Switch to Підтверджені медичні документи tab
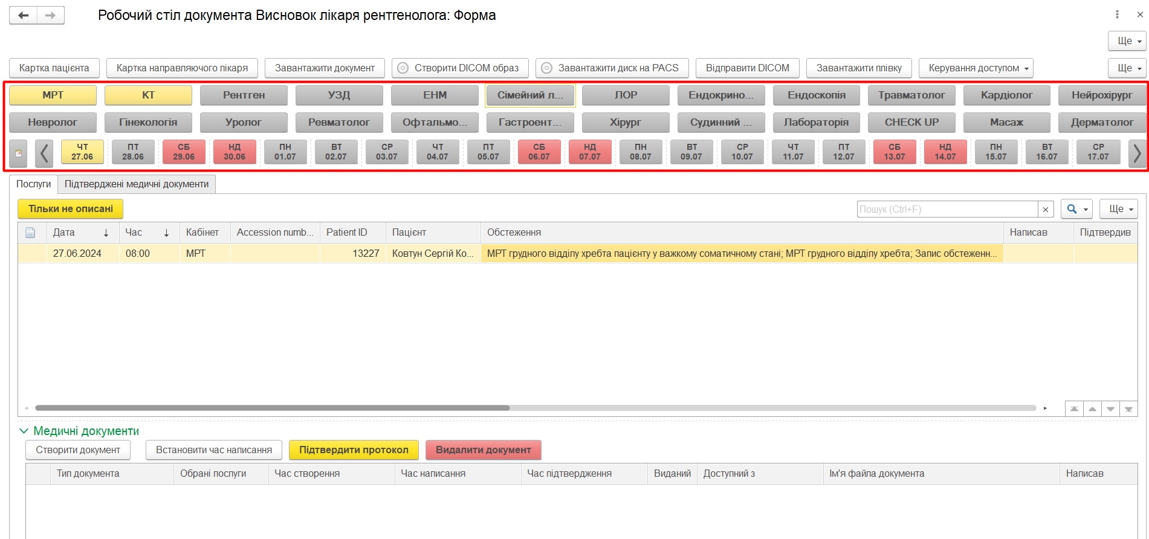This screenshot has width=1149, height=539. click(x=137, y=184)
